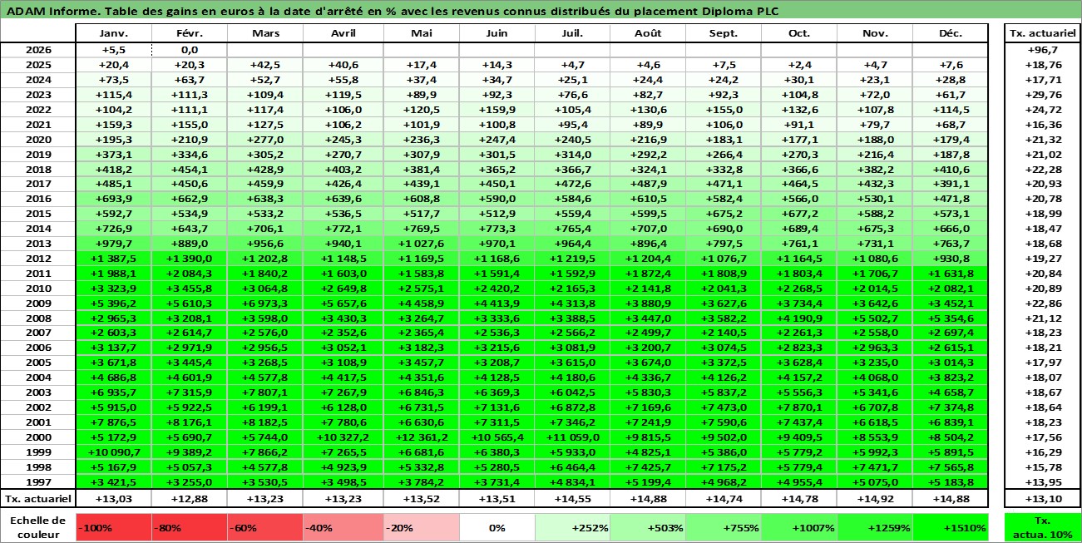
Task: Click the 'Janv.' column header
Action: 113,33
